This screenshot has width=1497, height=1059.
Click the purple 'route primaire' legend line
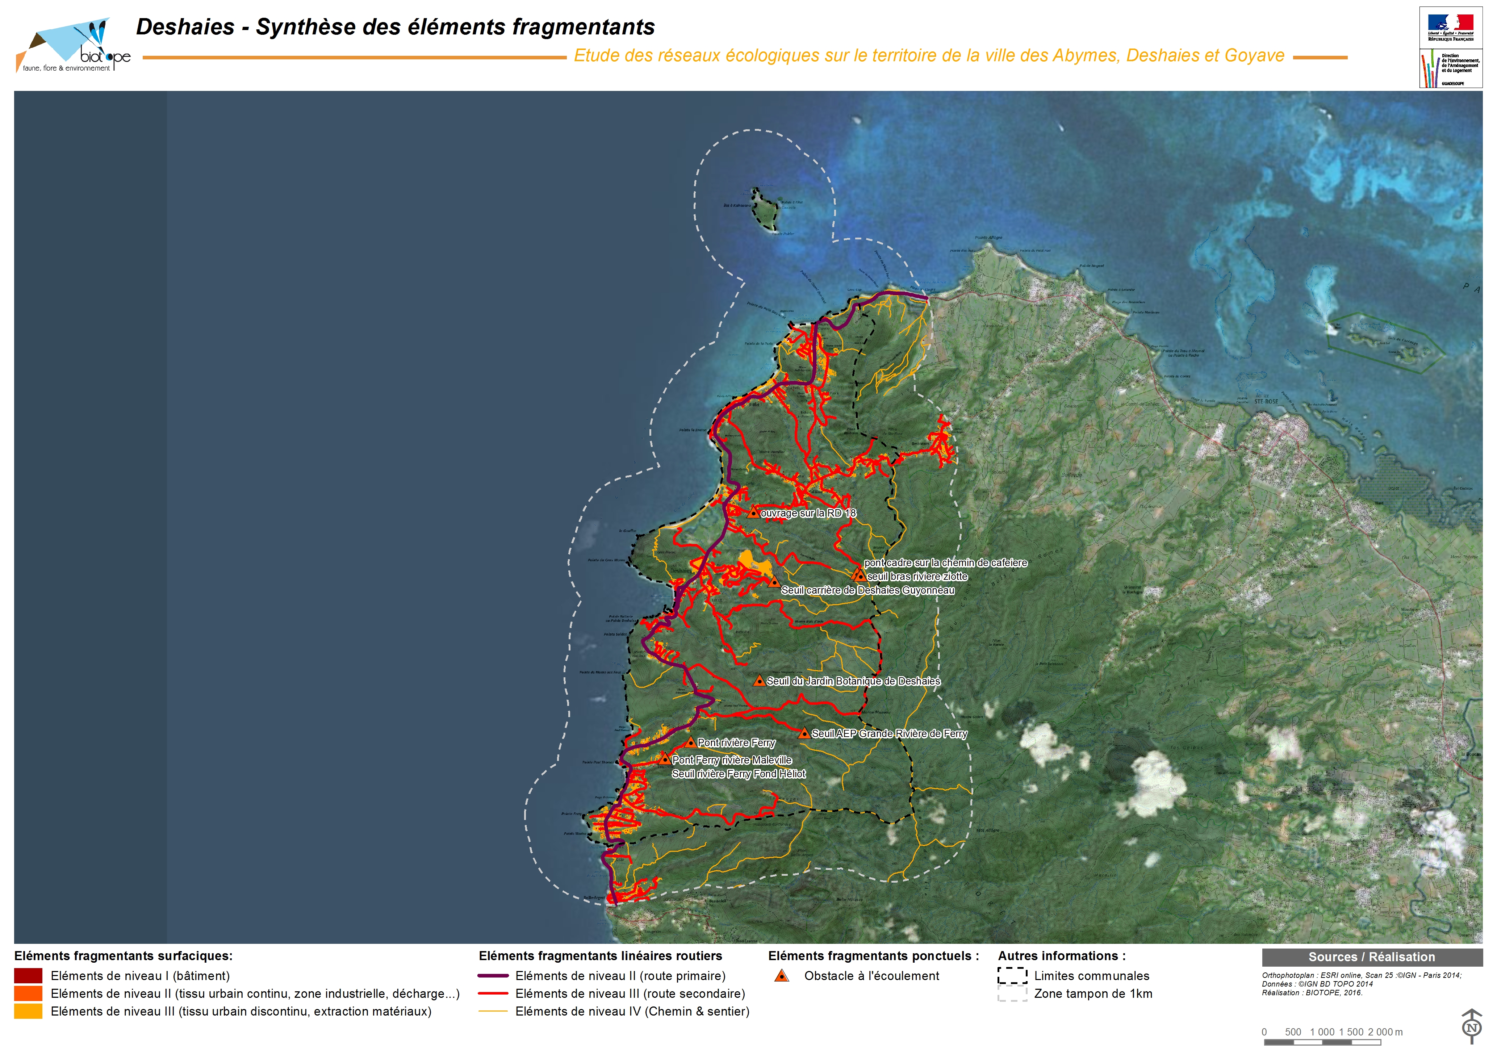point(493,976)
